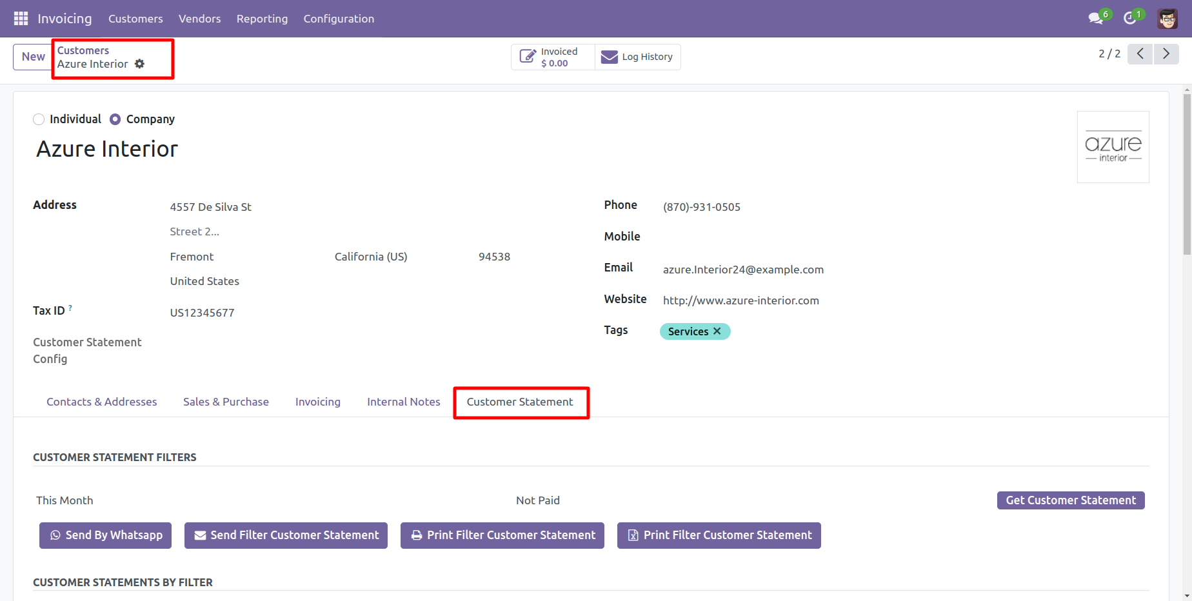Screen dimensions: 1192x601
Task: Switch to Contacts & Addresses tab
Action: [102, 402]
